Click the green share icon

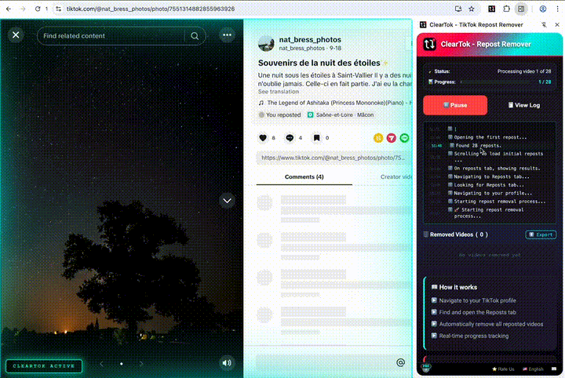pos(404,138)
